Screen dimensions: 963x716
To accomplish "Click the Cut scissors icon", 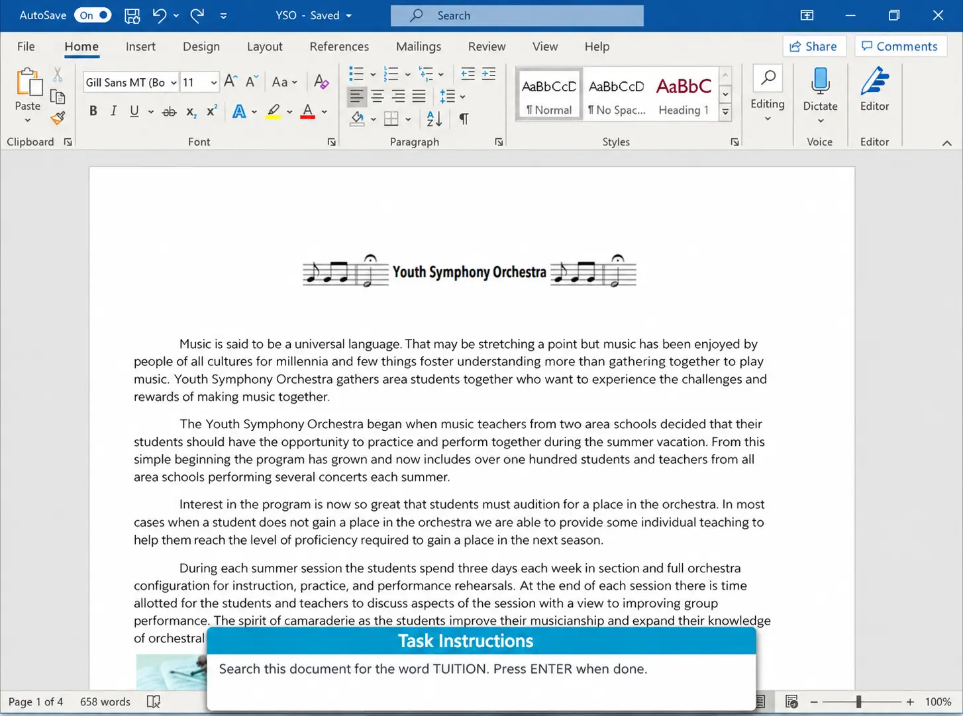I will 58,75.
